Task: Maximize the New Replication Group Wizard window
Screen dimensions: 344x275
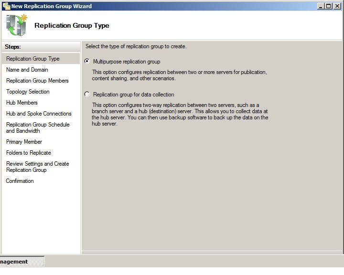Action: click(x=328, y=6)
